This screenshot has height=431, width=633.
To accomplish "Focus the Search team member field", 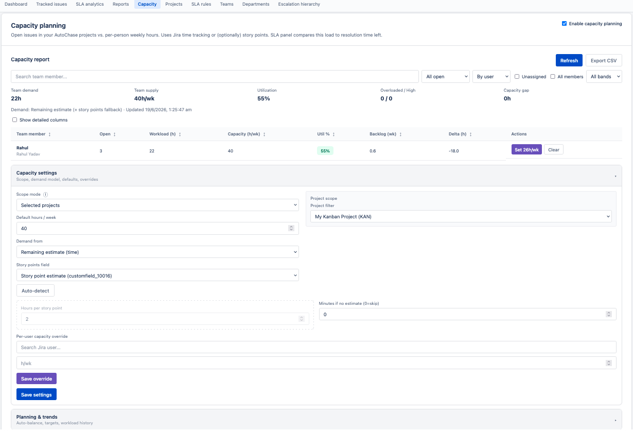I will [x=215, y=76].
